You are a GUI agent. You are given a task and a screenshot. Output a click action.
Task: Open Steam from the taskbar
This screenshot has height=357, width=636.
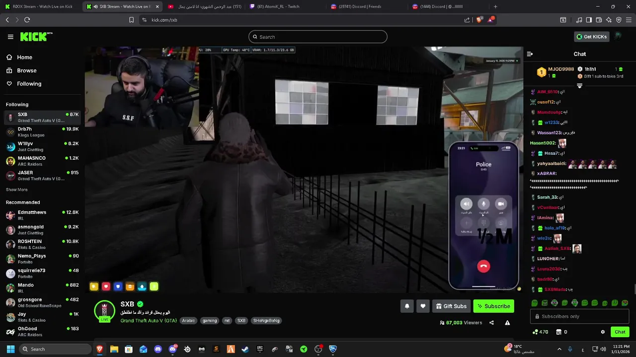pos(245,349)
